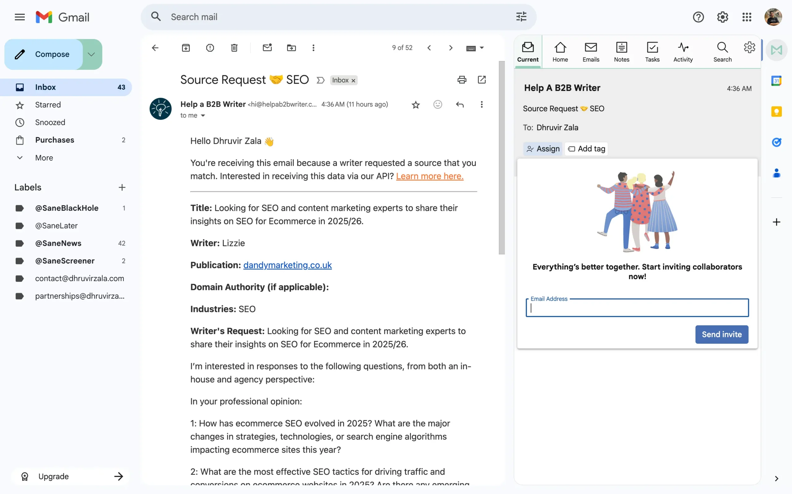This screenshot has width=792, height=494.
Task: Reply using the arrow icon
Action: tap(459, 104)
